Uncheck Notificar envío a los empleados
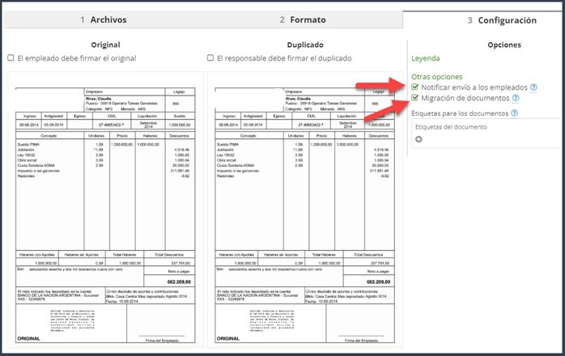Screen dimensions: 565x356 coord(415,87)
